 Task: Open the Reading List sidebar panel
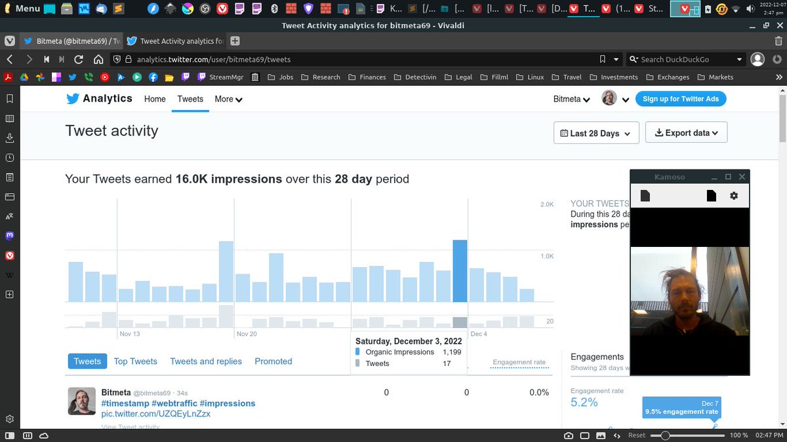pyautogui.click(x=10, y=119)
